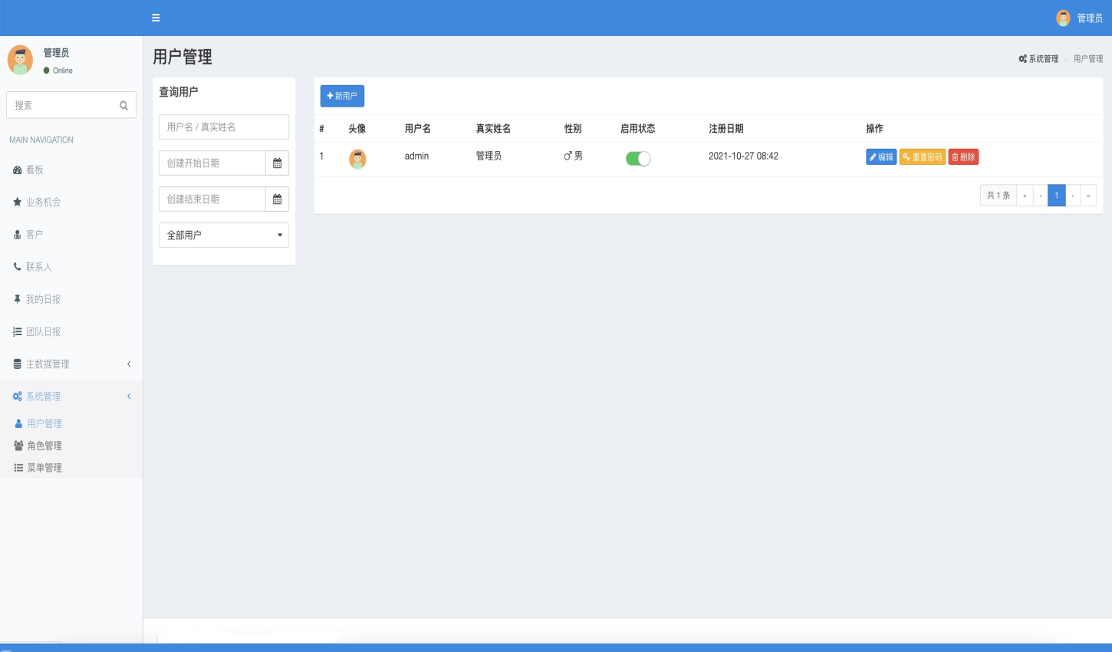
Task: Collapse 系统管理 submenu
Action: [71, 396]
